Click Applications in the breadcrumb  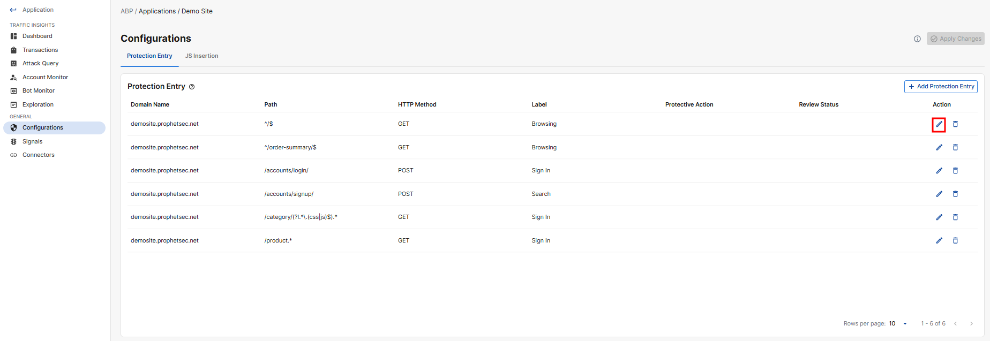157,11
